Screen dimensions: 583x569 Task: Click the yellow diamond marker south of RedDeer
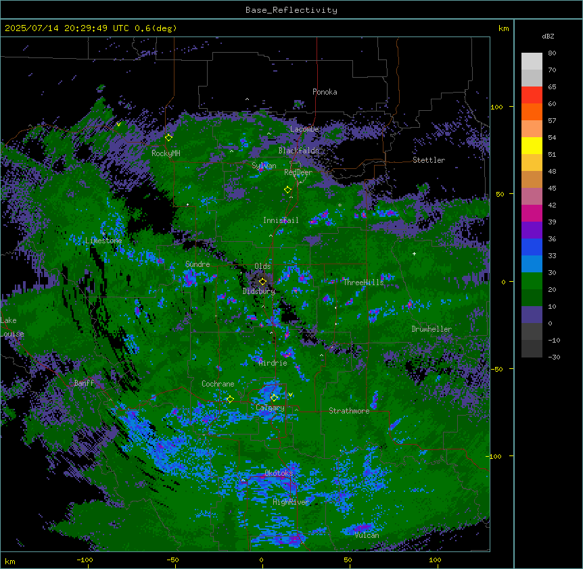click(x=287, y=190)
